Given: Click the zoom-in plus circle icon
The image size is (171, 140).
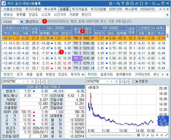Looking at the screenshot, I should tap(127, 3).
